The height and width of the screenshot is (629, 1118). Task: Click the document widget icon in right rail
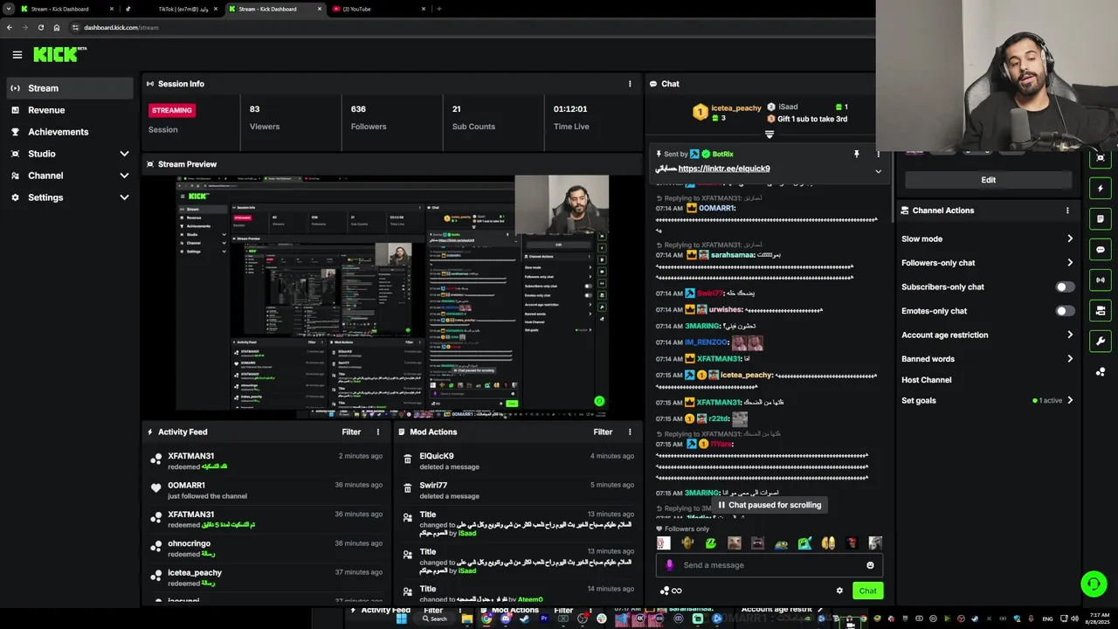pos(1101,219)
